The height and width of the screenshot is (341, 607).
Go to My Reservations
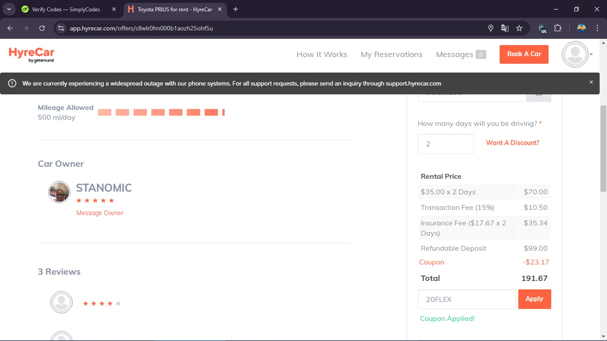pos(392,54)
